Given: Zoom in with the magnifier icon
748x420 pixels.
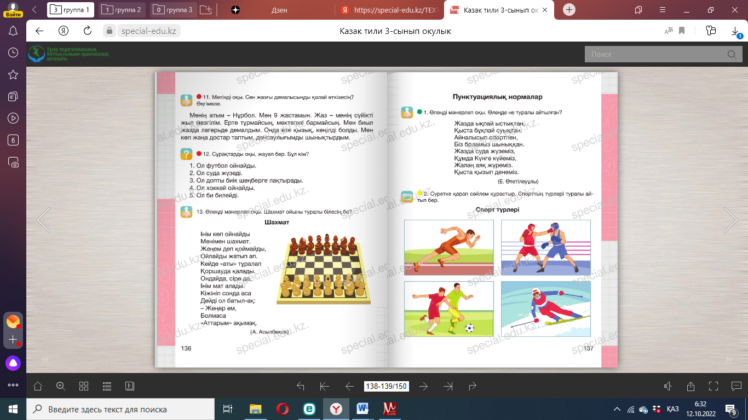Looking at the screenshot, I should (61, 386).
